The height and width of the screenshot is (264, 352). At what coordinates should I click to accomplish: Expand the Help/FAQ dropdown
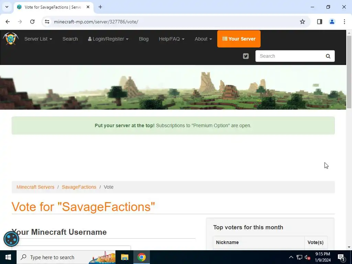coord(172,39)
